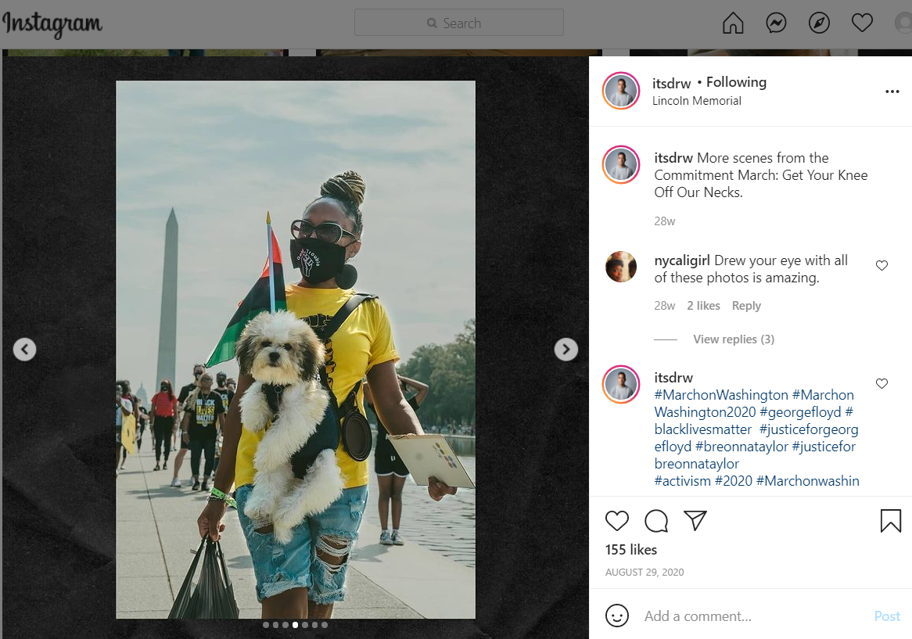Reply to nycaligirl's comment
912x639 pixels.
pyautogui.click(x=746, y=306)
